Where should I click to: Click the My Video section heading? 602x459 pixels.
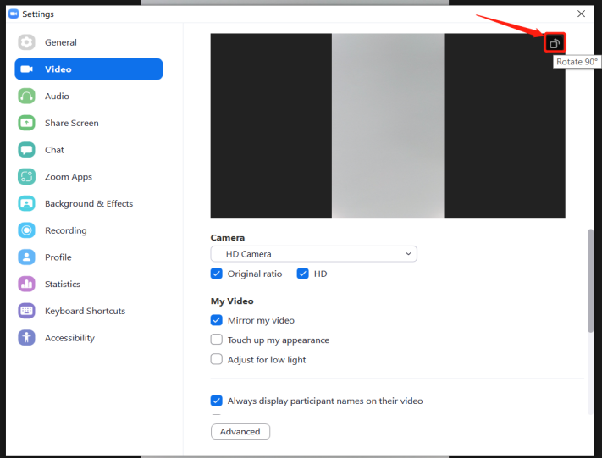232,301
